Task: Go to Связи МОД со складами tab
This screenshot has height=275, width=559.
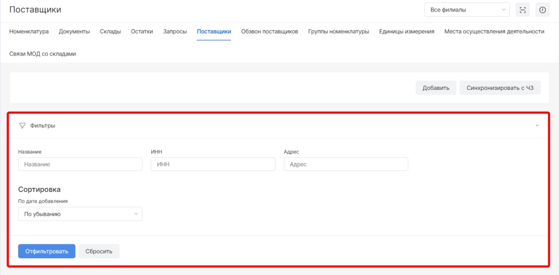Action: coord(43,54)
